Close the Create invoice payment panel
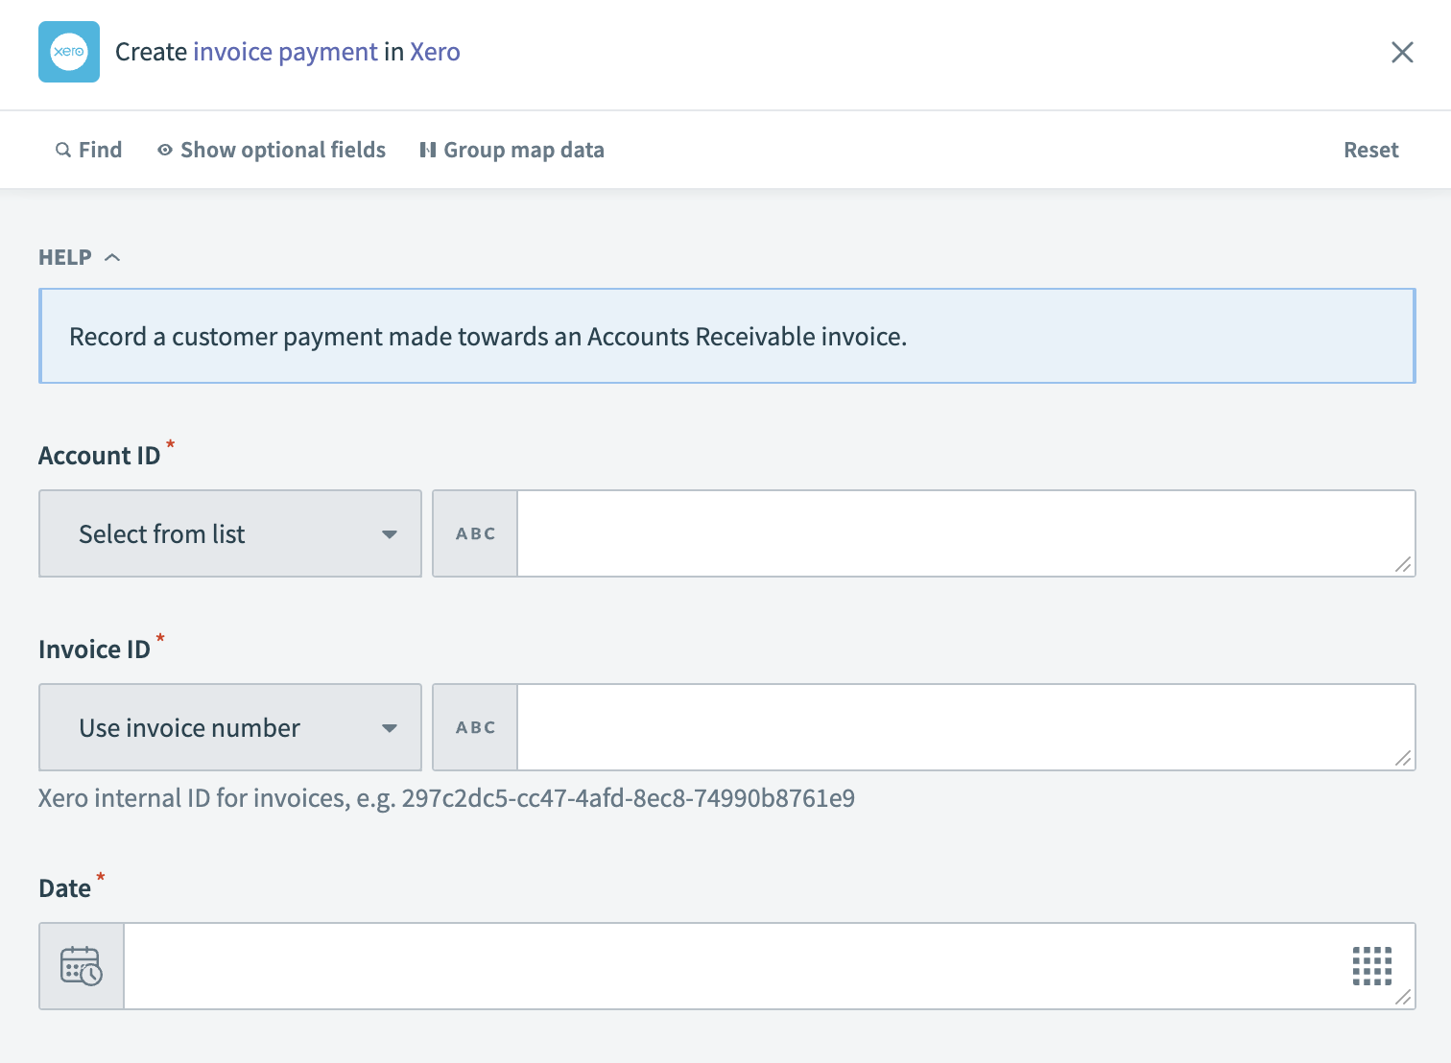The image size is (1451, 1063). [1402, 53]
